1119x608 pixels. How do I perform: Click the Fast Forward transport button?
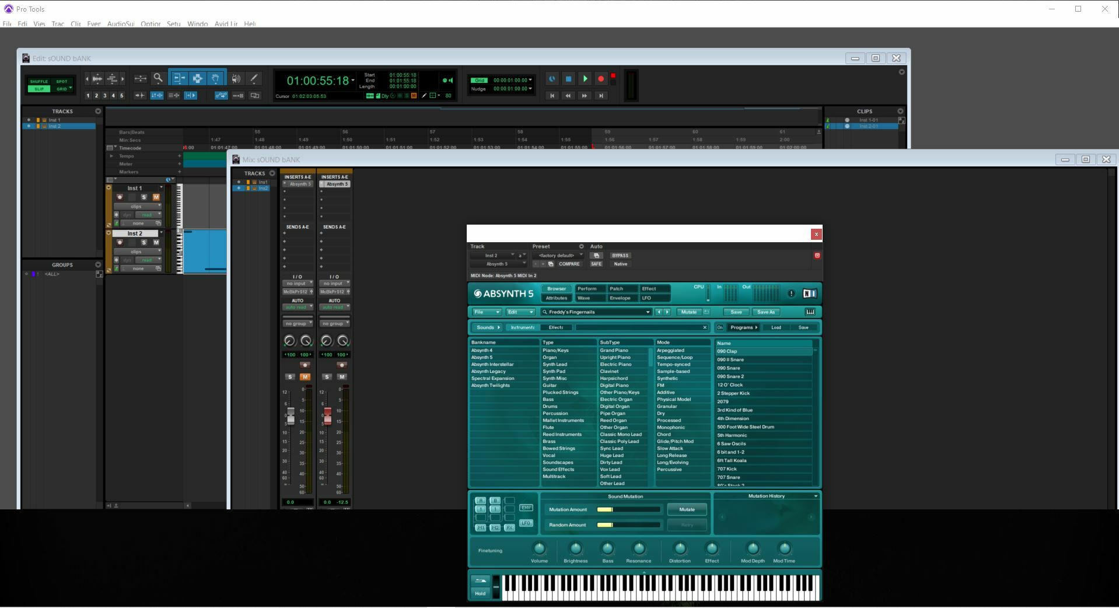point(584,96)
